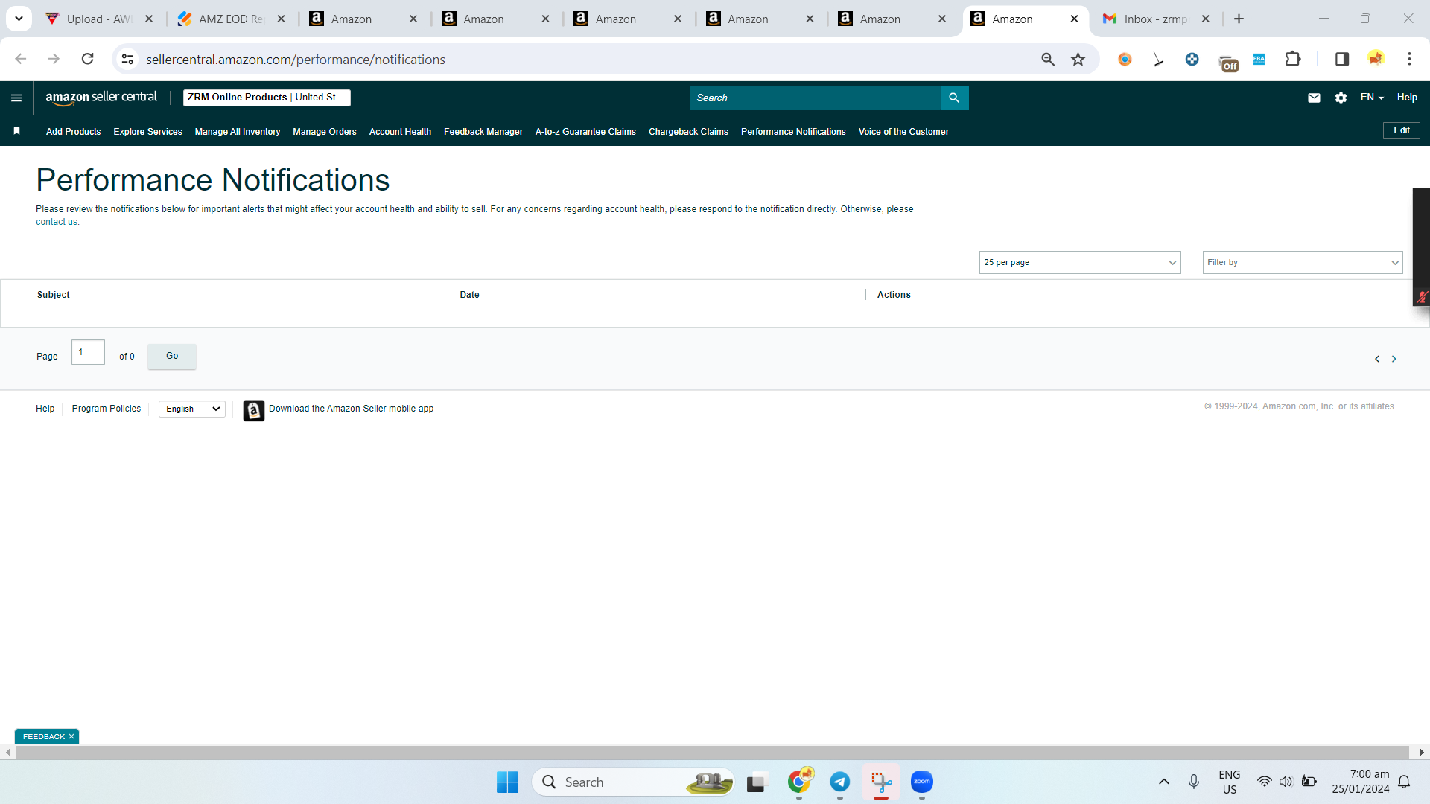View site information icon in address bar
The width and height of the screenshot is (1430, 804).
[128, 59]
